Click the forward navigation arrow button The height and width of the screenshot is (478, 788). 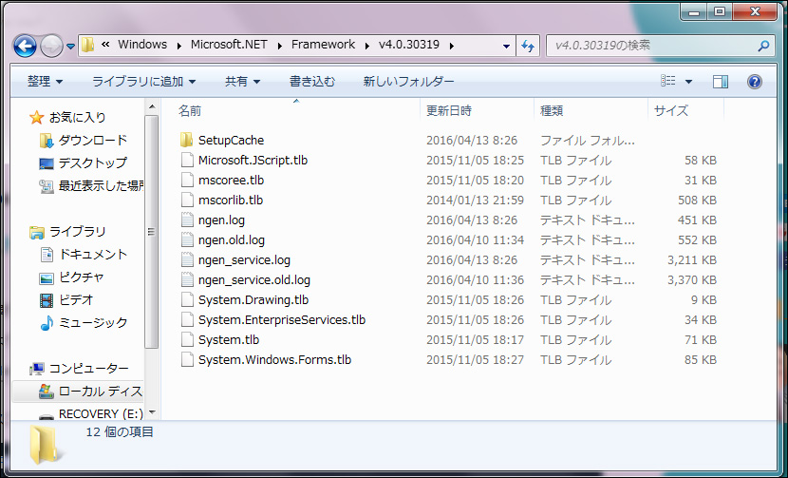pos(51,47)
